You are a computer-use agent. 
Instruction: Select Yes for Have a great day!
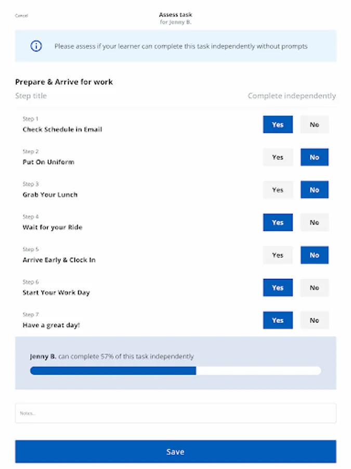pos(278,320)
